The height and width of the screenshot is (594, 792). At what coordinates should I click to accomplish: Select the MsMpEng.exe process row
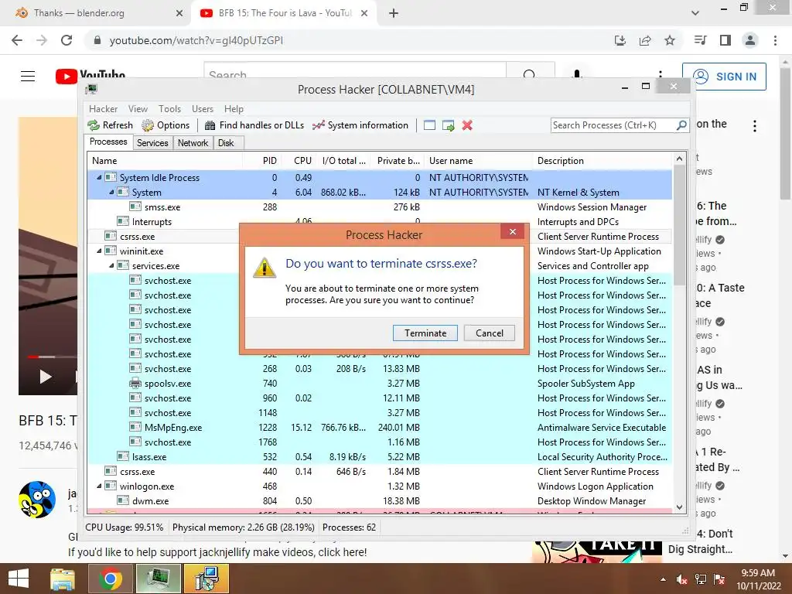379,427
